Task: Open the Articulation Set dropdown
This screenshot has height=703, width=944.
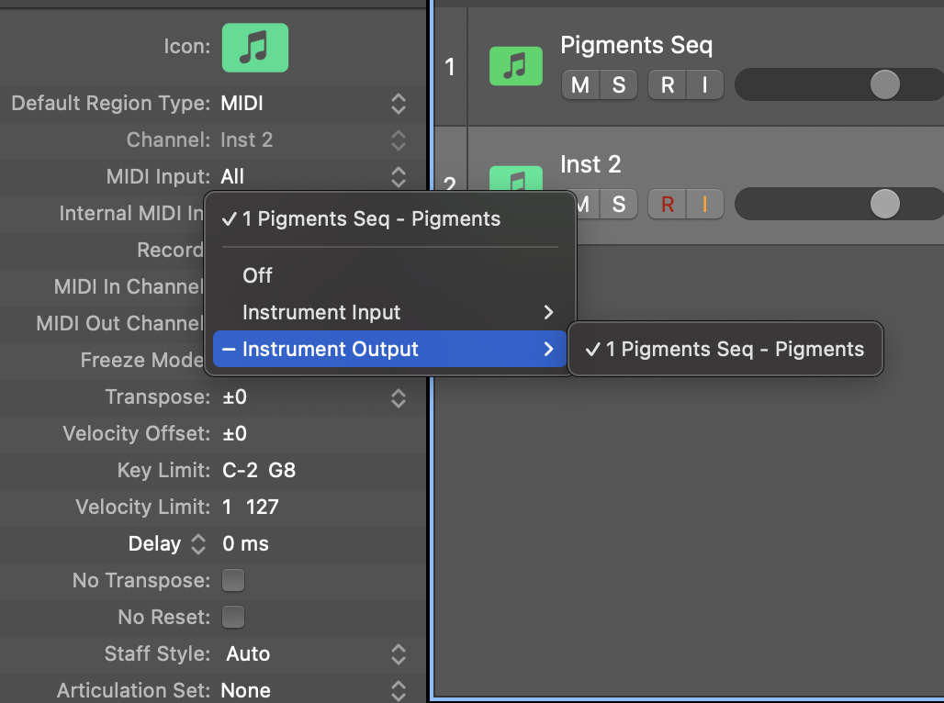Action: pos(313,690)
